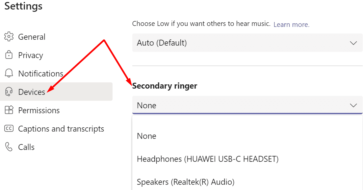Image resolution: width=363 pixels, height=190 pixels.
Task: Open the Auto (Default) noise suppression box
Action: click(x=247, y=43)
